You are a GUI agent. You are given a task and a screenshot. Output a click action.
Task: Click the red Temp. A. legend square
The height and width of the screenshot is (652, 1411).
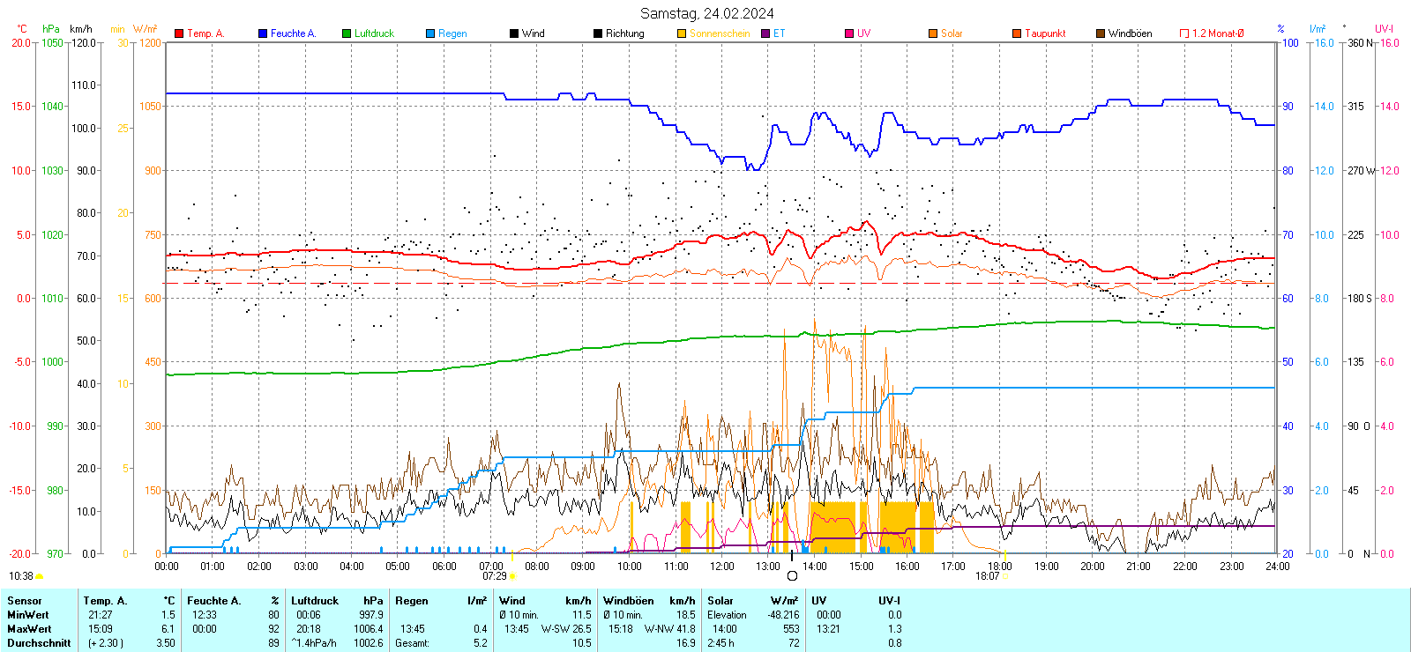coord(179,33)
